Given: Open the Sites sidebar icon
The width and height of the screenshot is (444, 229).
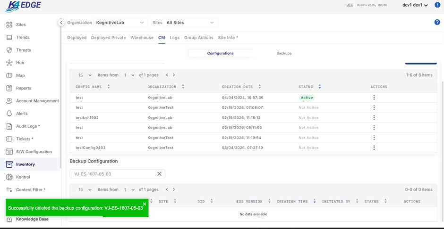Looking at the screenshot, I should (x=9, y=25).
